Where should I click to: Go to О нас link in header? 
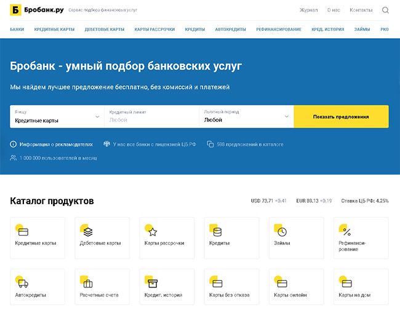(x=334, y=10)
